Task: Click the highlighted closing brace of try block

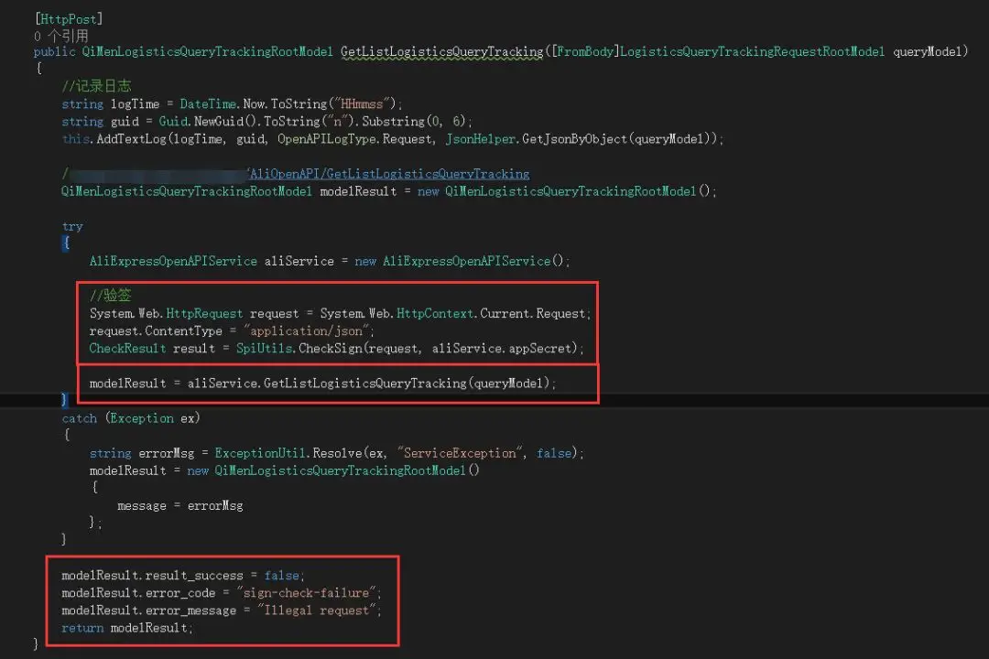Action: coord(64,400)
